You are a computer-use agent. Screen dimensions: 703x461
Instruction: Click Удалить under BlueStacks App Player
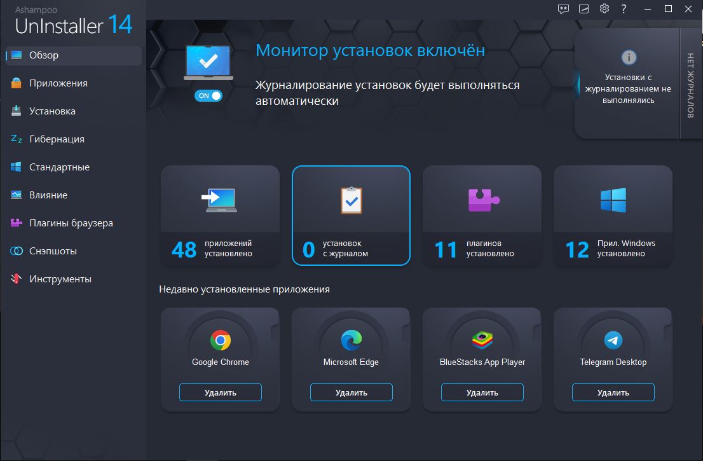point(482,392)
